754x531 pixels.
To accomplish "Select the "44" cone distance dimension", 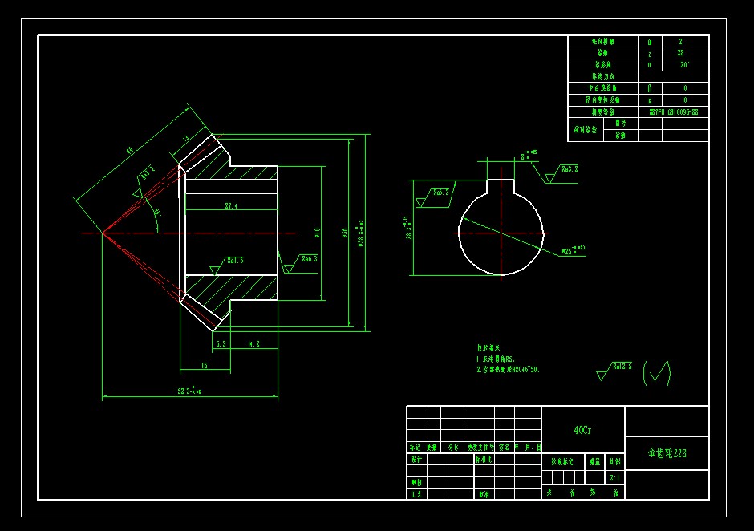I will coord(129,150).
